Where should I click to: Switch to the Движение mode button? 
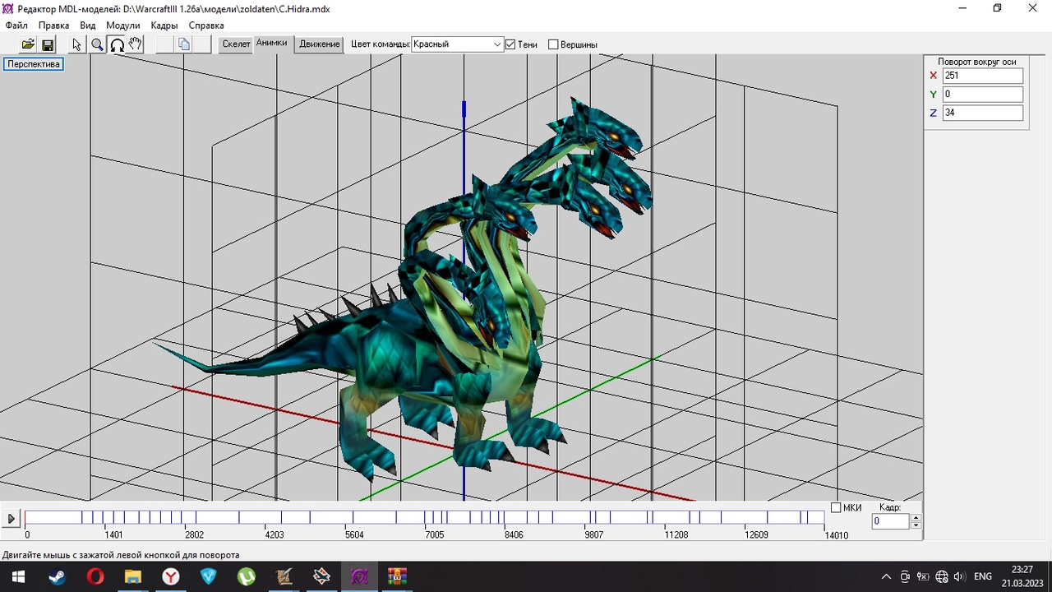(319, 44)
